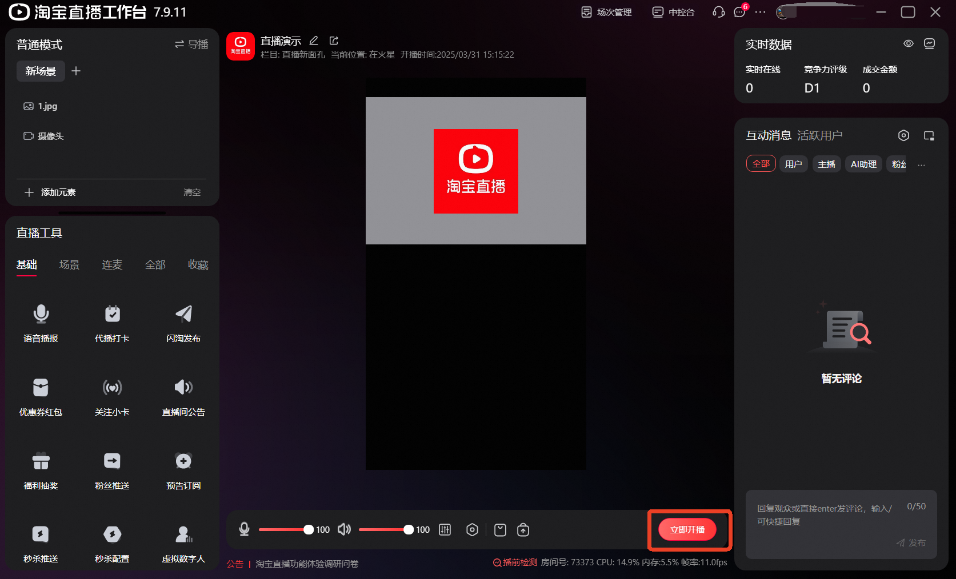Open the 优惠券红包 coupon tool
The width and height of the screenshot is (956, 579).
pos(41,396)
